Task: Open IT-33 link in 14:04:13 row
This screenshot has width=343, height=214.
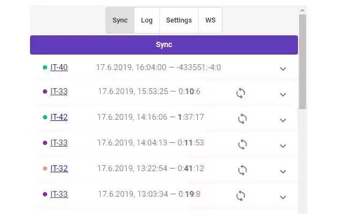Action: tap(59, 143)
